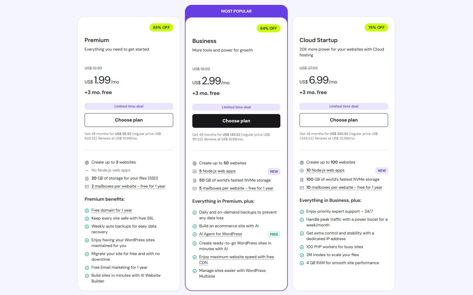The height and width of the screenshot is (295, 473).
Task: Open the 5 mailboxes per website link
Action: click(x=236, y=188)
